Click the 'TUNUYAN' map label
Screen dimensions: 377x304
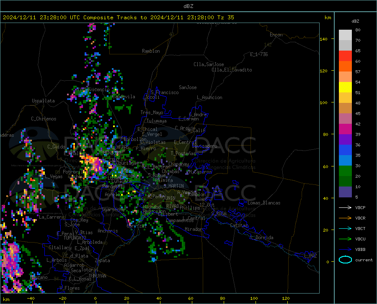coord(97,276)
